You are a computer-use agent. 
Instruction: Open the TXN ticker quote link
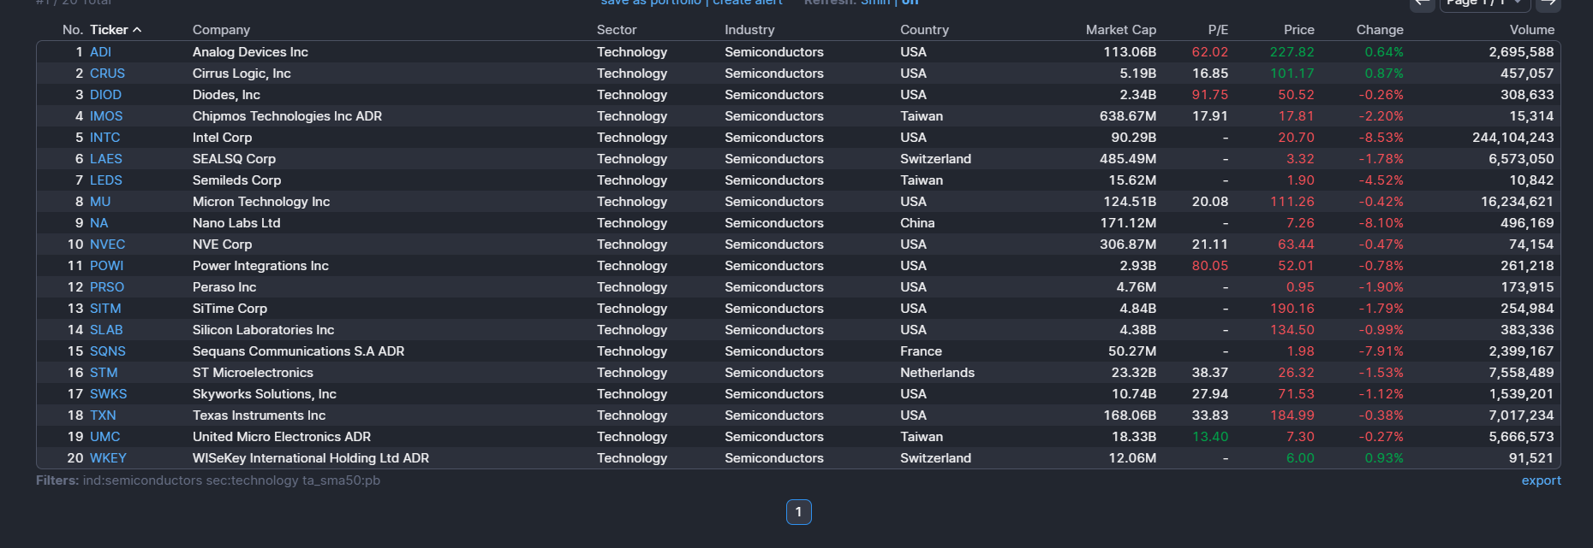(103, 415)
